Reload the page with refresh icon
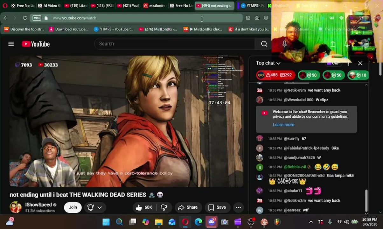 pos(24,18)
